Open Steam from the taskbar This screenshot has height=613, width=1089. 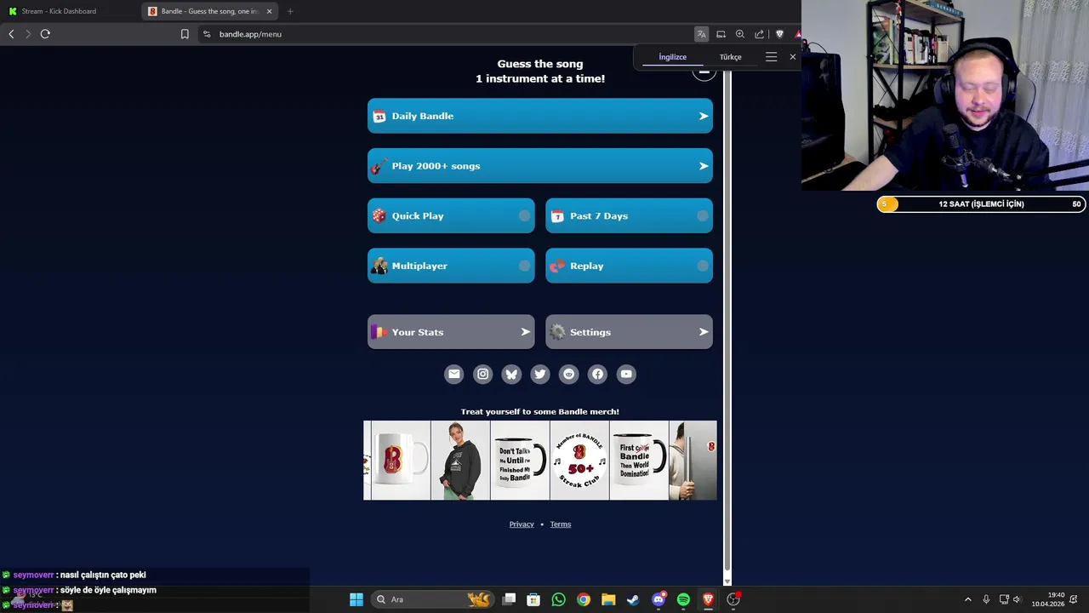[633, 599]
